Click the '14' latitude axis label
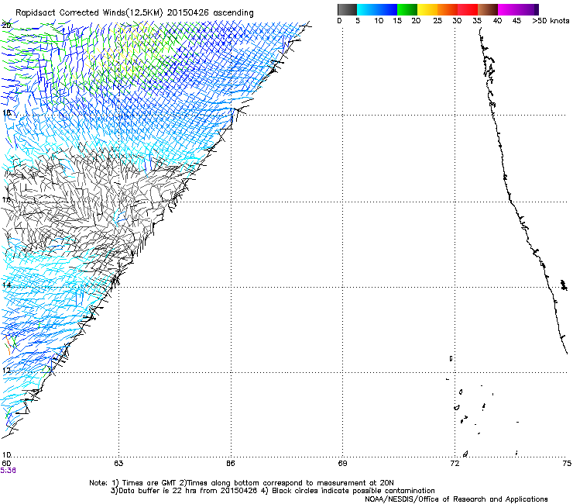This screenshot has height=504, width=573. [x=6, y=285]
